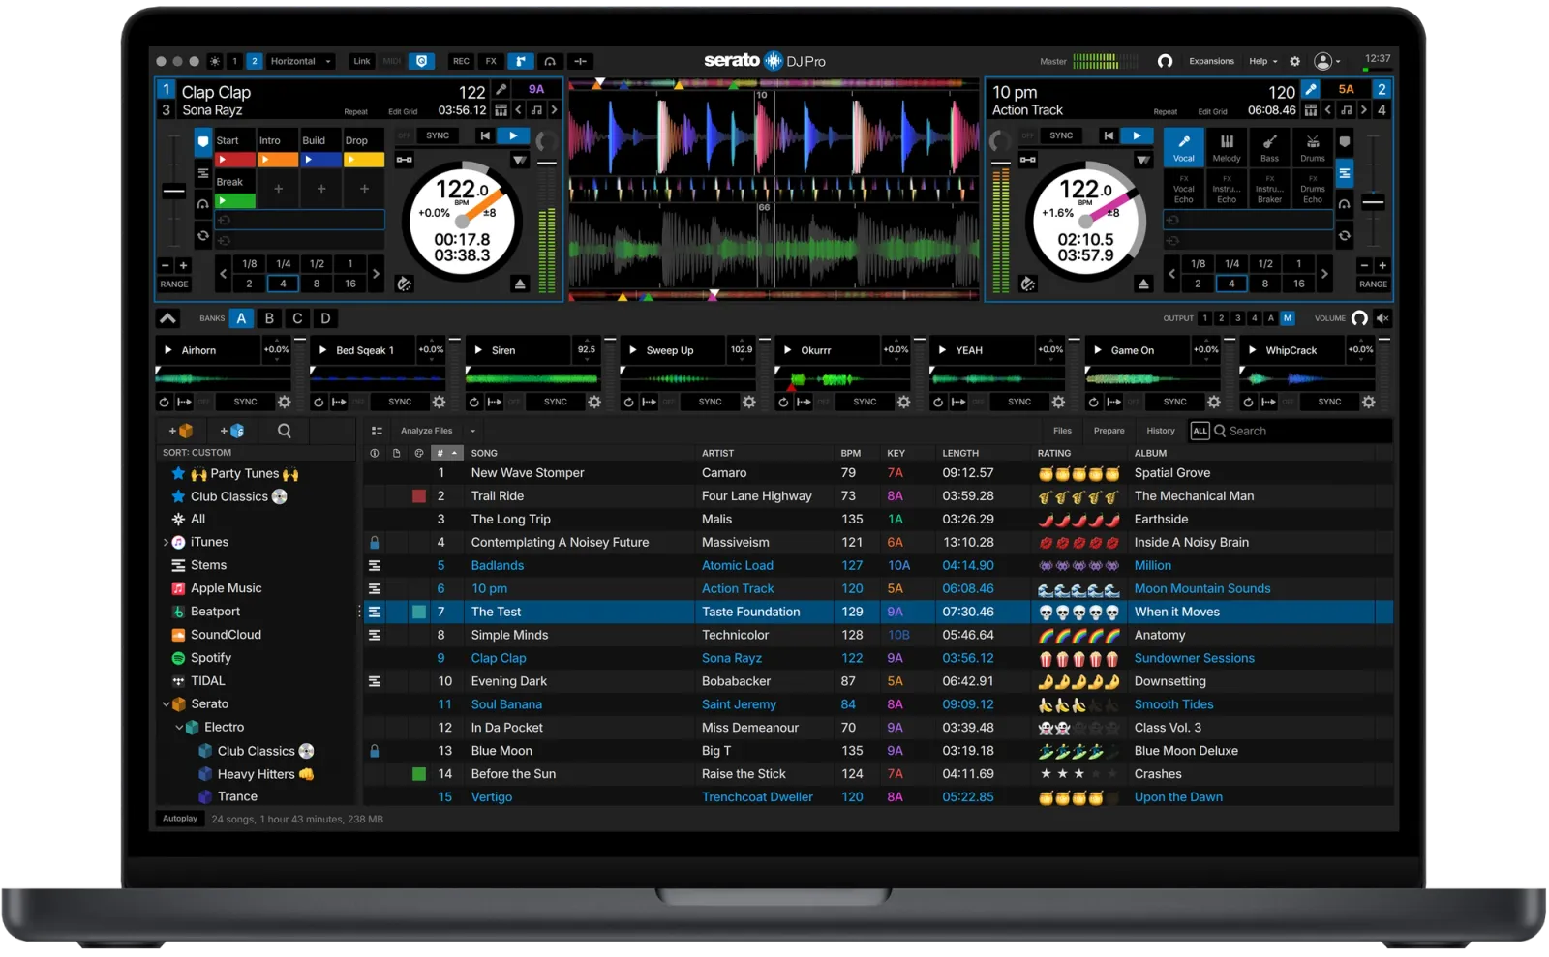
Task: Activate the Melody stem pad
Action: coord(1227,147)
